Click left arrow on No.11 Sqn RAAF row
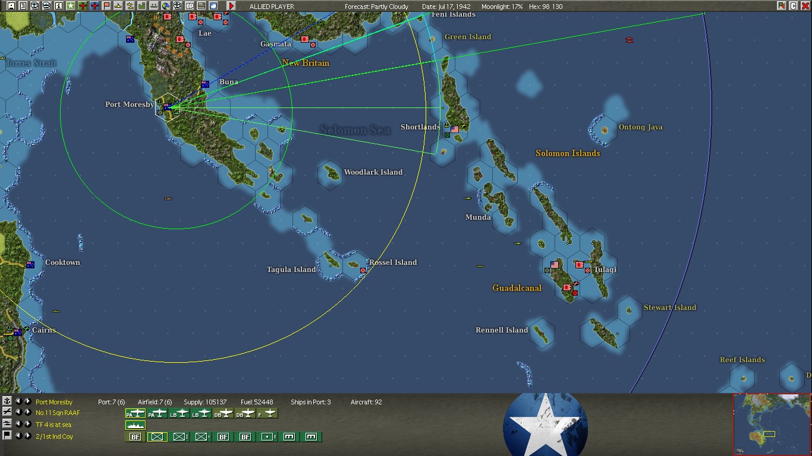 (18, 412)
